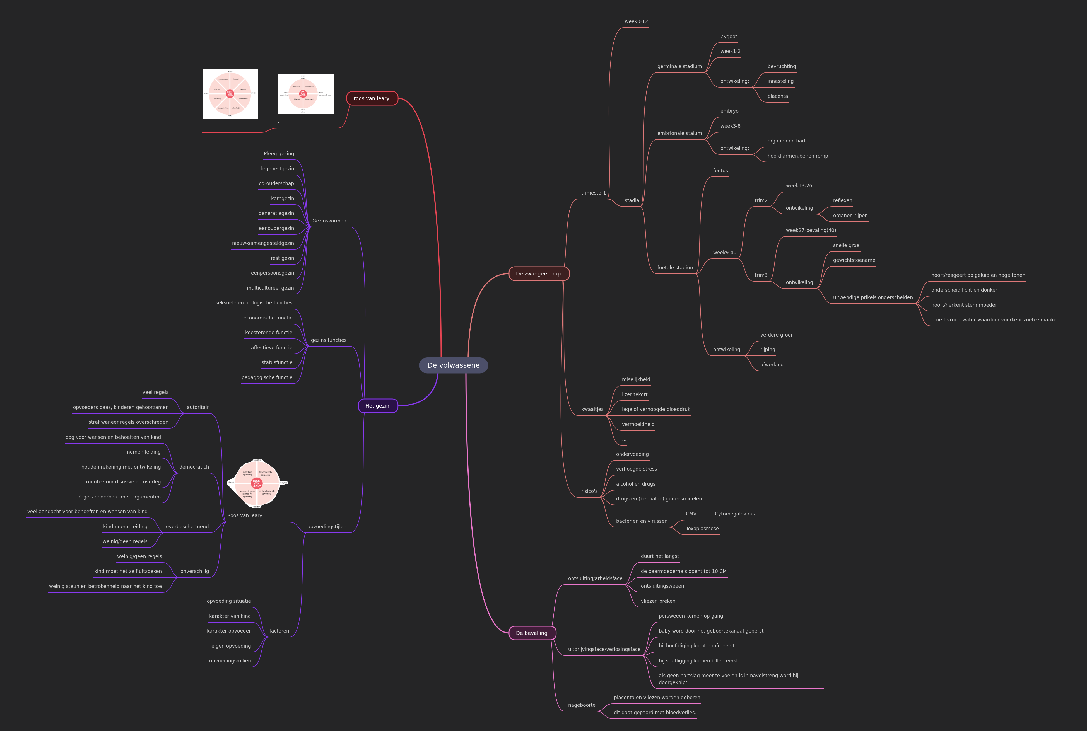
Task: Click the text persweeën komen op gang
Action: point(691,616)
